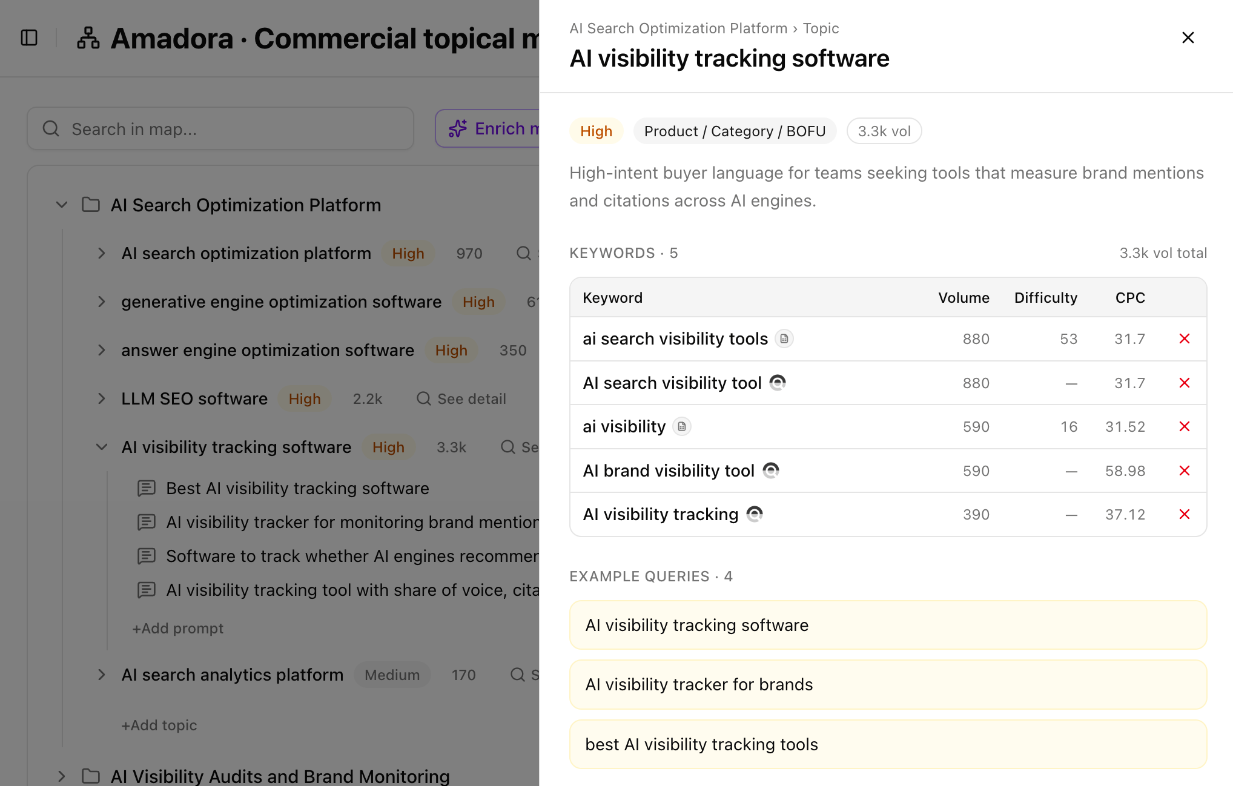Click the High badge on answer engine optimization software
Screen dimensions: 1233x786
(x=451, y=350)
